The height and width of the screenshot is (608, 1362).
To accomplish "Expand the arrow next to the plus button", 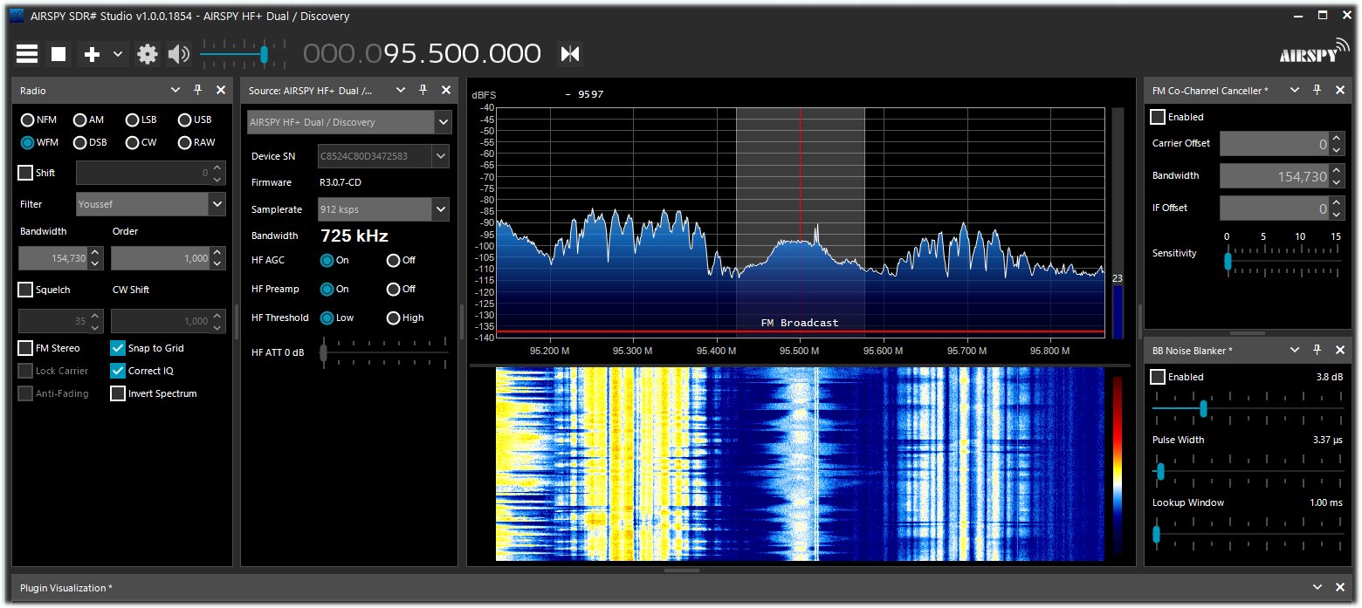I will pos(118,54).
